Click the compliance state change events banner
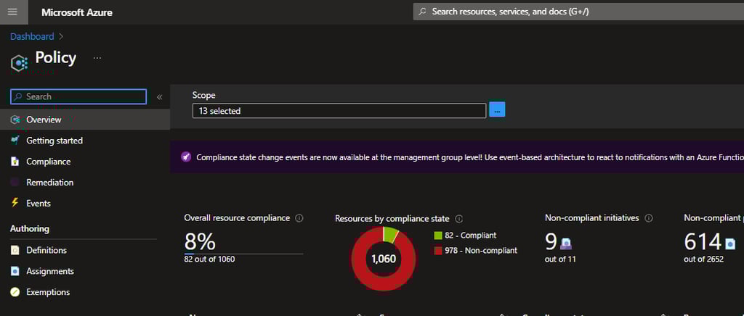The width and height of the screenshot is (744, 316). (x=456, y=157)
